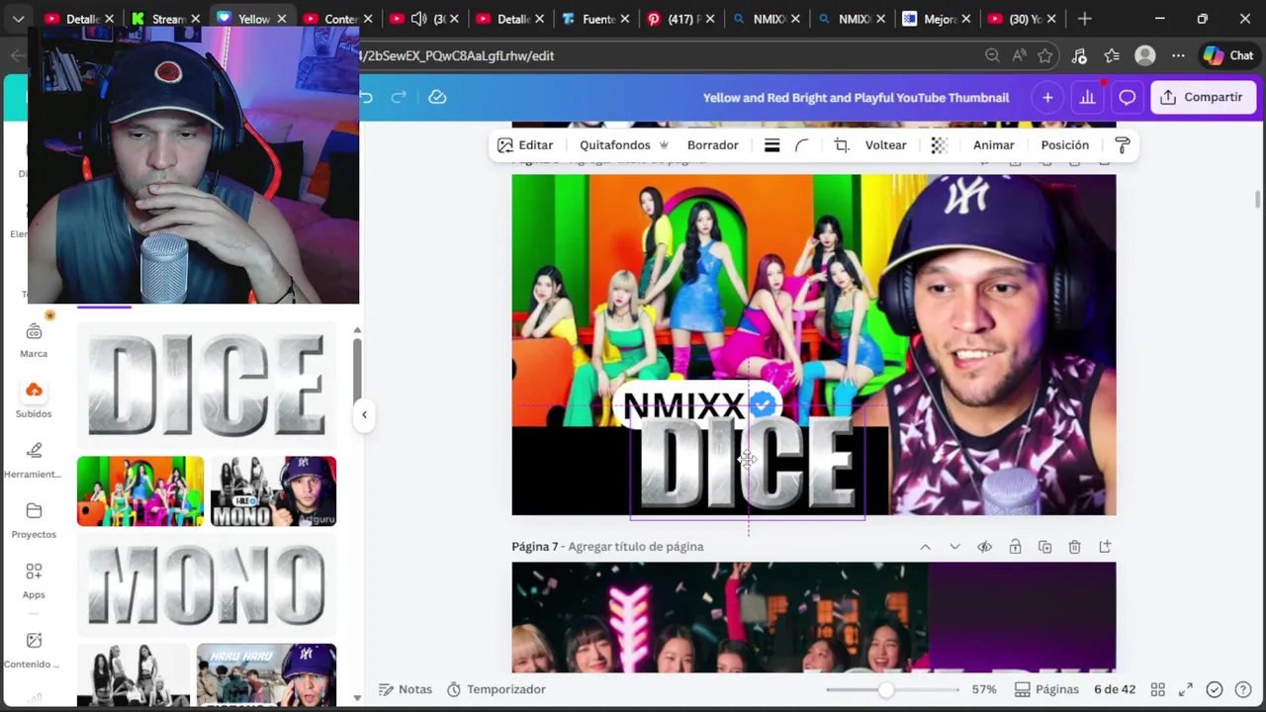Open the Copilot Chat button
Screen dimensions: 1266x712
coord(1228,56)
